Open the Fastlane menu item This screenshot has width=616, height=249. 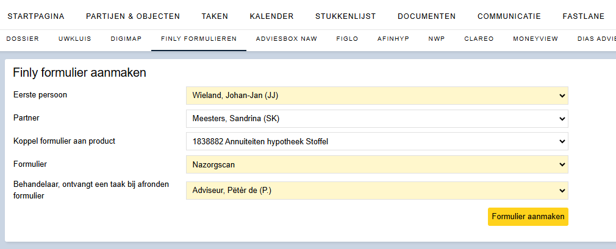point(584,16)
